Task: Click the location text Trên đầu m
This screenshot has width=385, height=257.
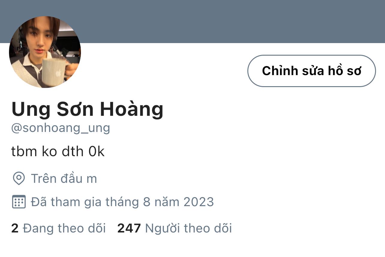Action: coord(64,179)
